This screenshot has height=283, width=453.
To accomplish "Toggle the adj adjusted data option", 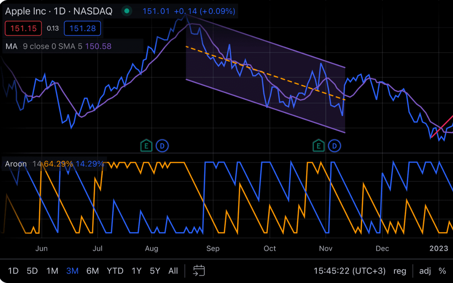I will pos(425,271).
